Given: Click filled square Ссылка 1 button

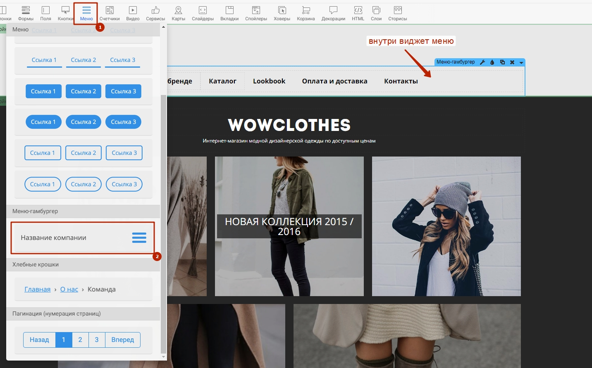Looking at the screenshot, I should click(x=43, y=91).
